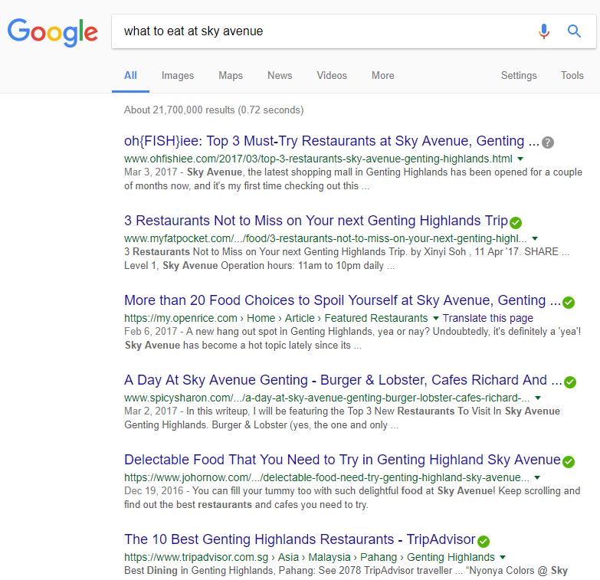
Task: Click the my.openrice.com breadcrumb URL
Action: click(276, 318)
